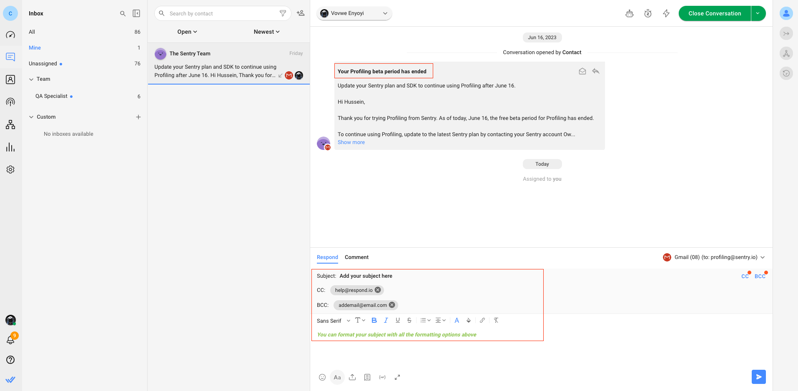Open the emoji picker
Image resolution: width=798 pixels, height=391 pixels.
click(322, 377)
